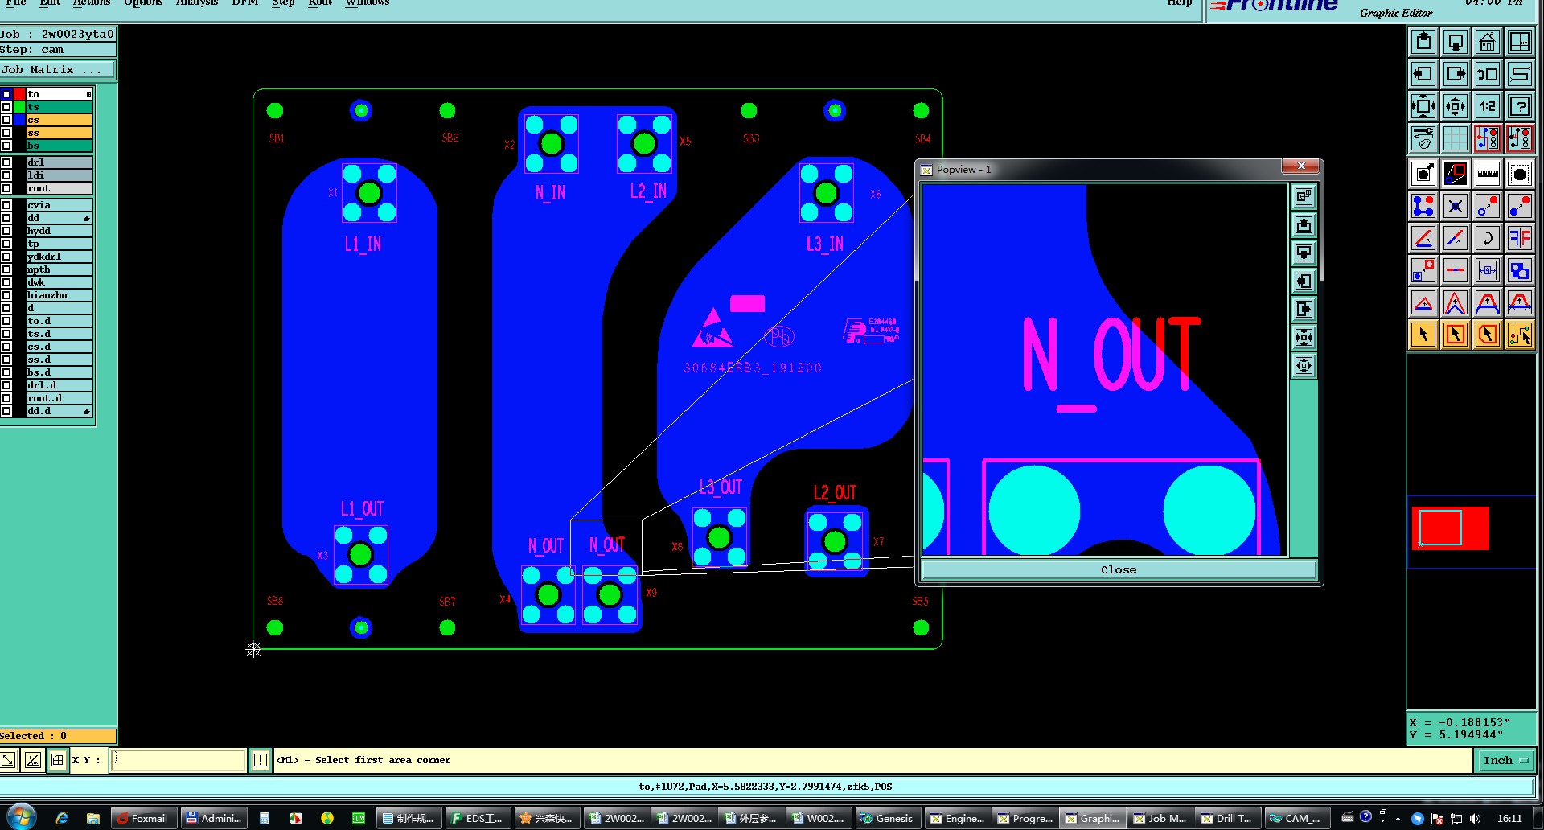Select the net select tool

click(x=1520, y=335)
